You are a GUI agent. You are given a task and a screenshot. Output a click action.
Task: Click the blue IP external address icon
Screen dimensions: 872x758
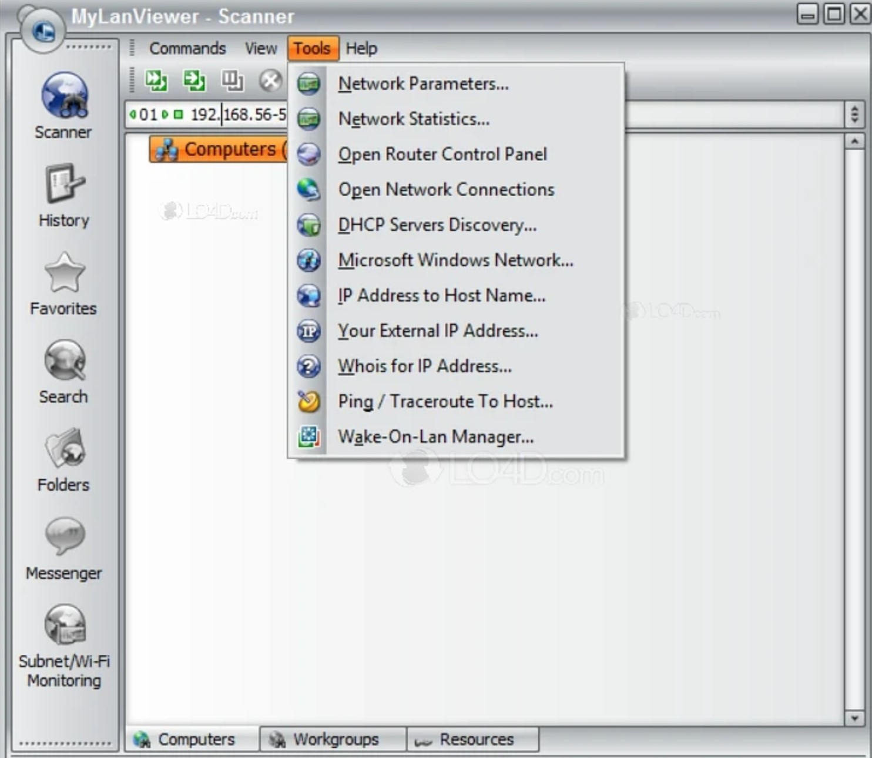[308, 331]
